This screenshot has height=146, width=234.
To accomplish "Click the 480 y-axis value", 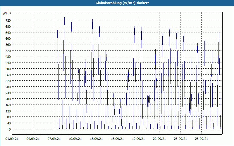I will coord(8,57).
